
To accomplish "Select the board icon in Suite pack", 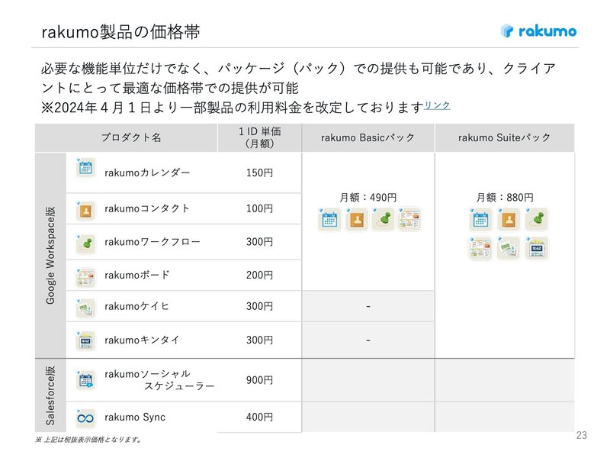I will [480, 248].
